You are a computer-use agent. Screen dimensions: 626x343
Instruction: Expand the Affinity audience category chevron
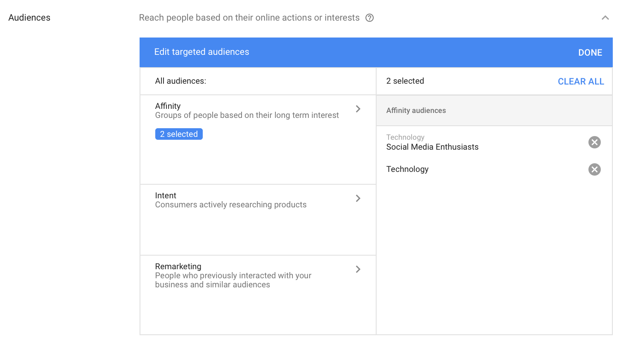(x=358, y=109)
